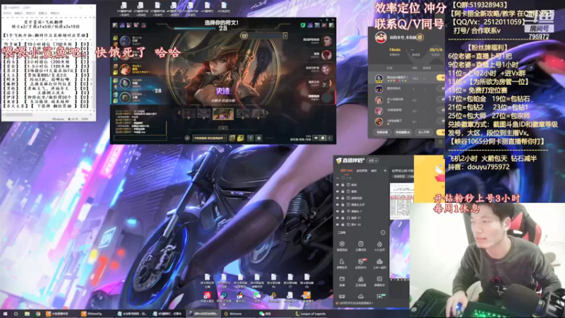The height and width of the screenshot is (318, 565).
Task: Click the heart icon at League client bottom right
Action: (316, 138)
